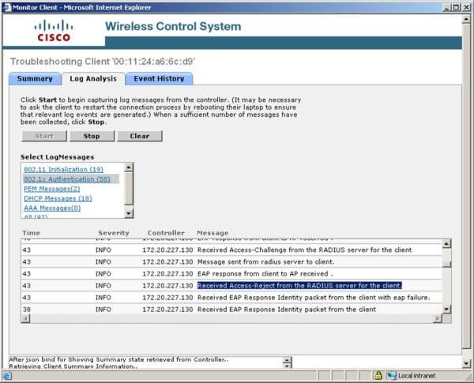This screenshot has width=474, height=383.
Task: Click the log table vertical scroll thumb
Action: [x=446, y=264]
